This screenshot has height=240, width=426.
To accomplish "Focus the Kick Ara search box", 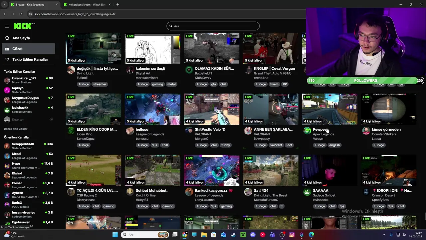I will click(213, 26).
